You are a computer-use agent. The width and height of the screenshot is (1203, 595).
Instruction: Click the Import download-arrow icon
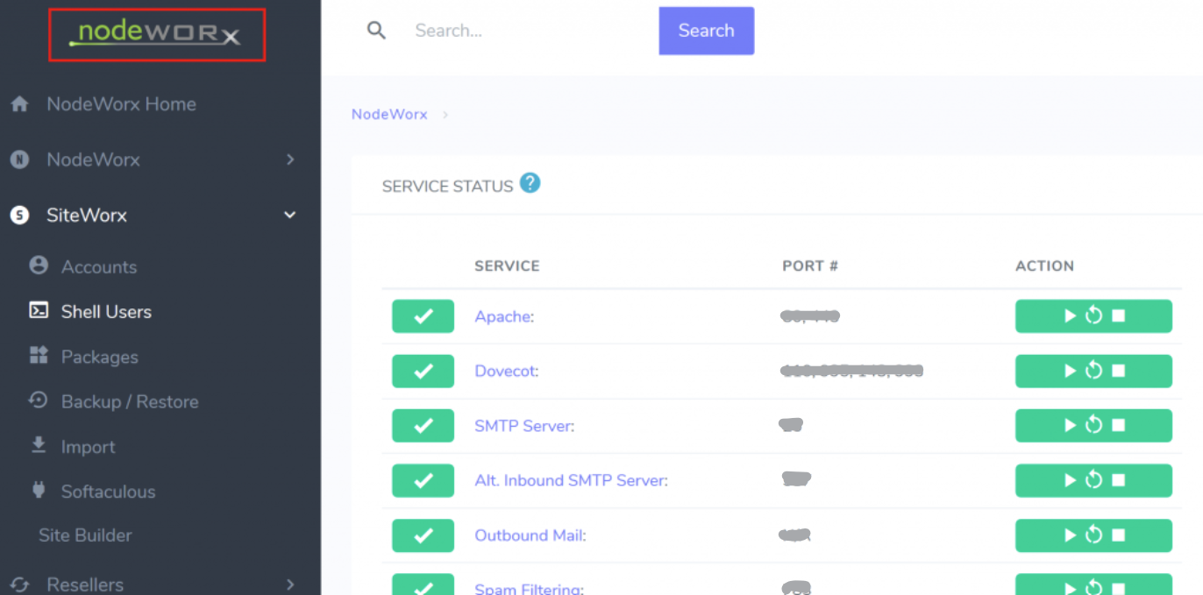click(39, 445)
